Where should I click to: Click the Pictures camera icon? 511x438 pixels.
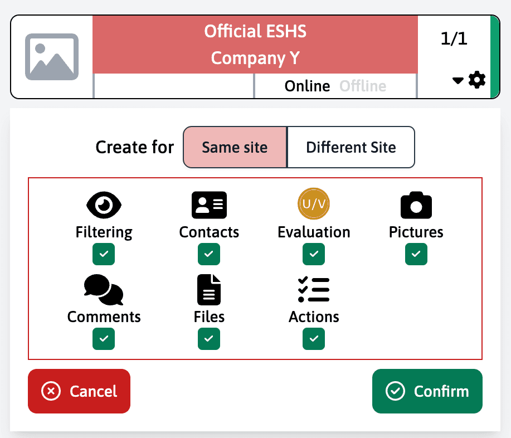(x=416, y=205)
